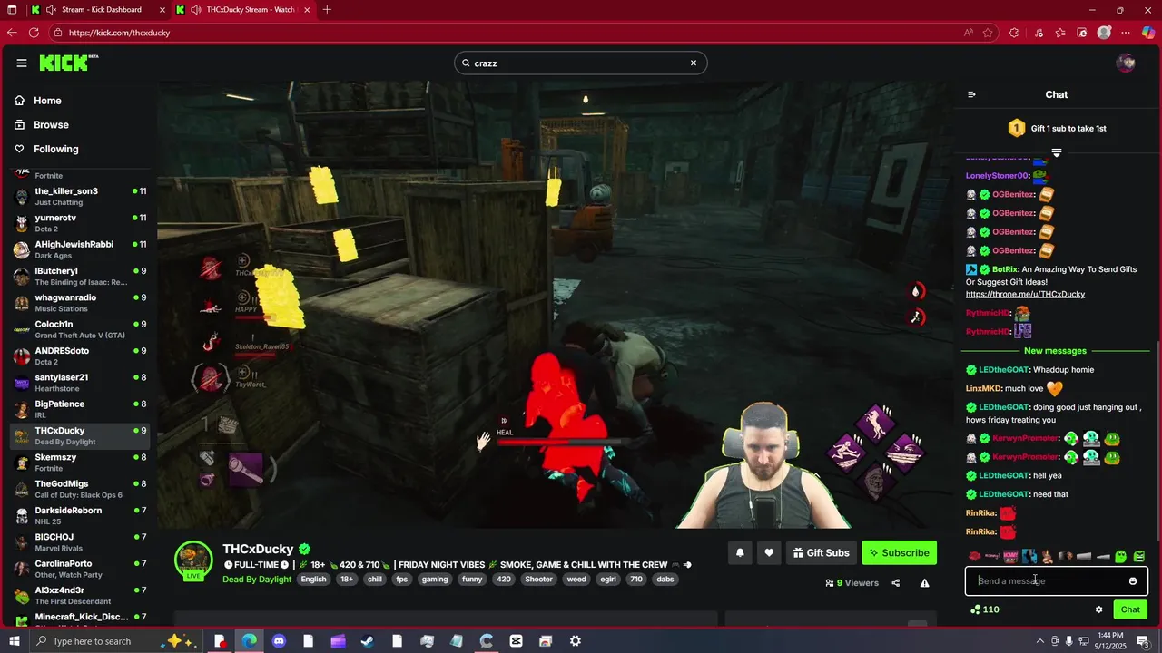Open CarolinaPorto channel in sidebar

pos(80,569)
